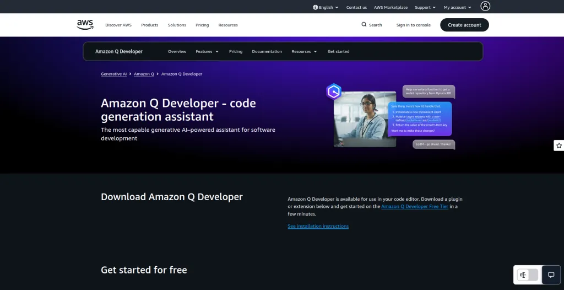Click the 'Get started for free' heading
Image resolution: width=564 pixels, height=290 pixels.
[144, 270]
